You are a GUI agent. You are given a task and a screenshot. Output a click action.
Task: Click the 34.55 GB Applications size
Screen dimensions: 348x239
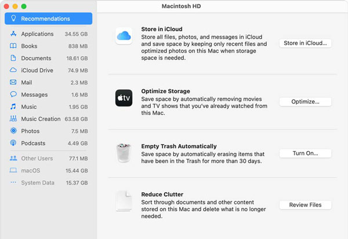(76, 34)
